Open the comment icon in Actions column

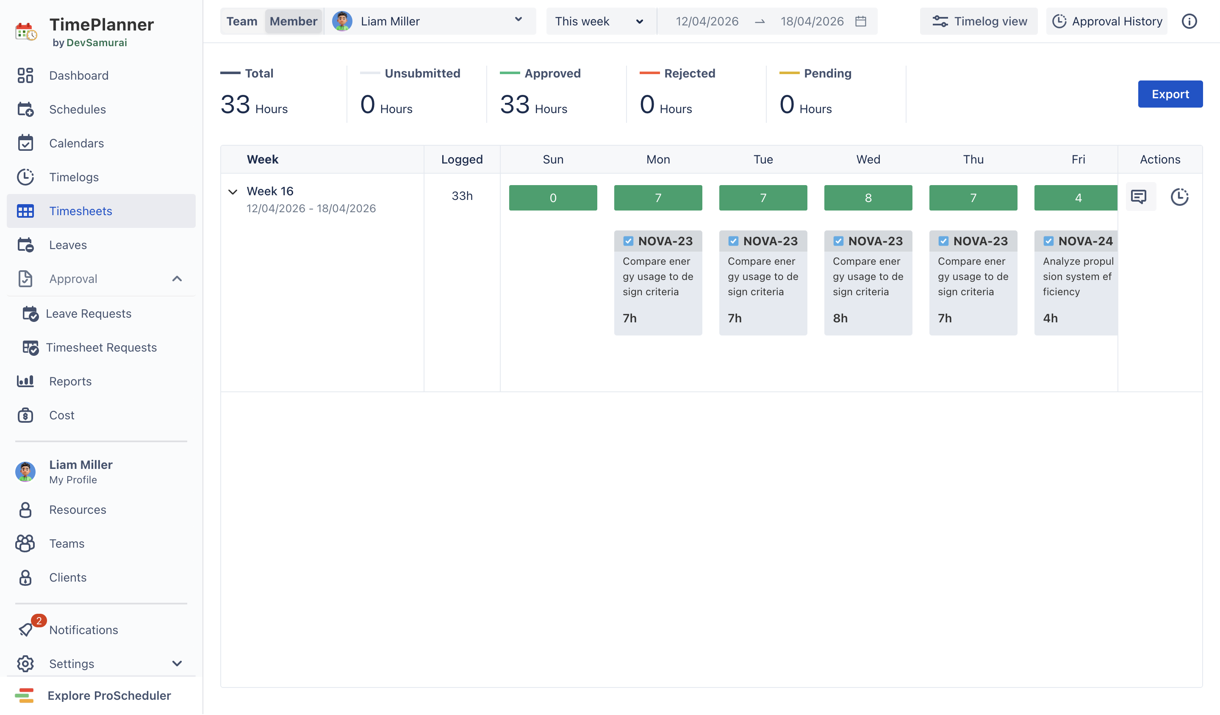[1140, 197]
